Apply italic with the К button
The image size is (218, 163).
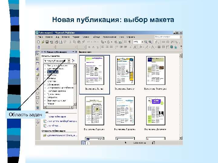(94, 47)
